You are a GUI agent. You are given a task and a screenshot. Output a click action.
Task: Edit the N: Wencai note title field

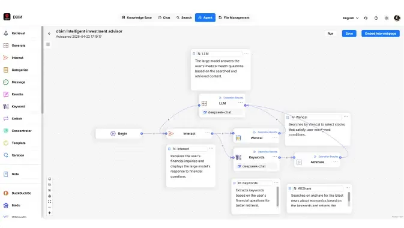click(x=316, y=117)
